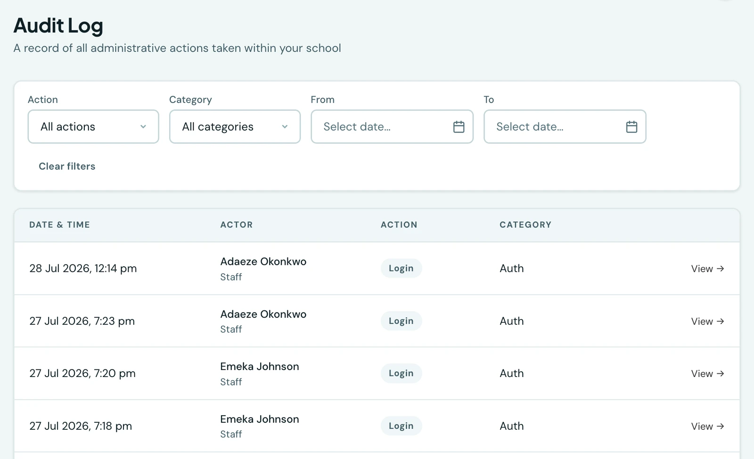The image size is (754, 459).
Task: Click the Audit Log page heading
Action: [58, 26]
